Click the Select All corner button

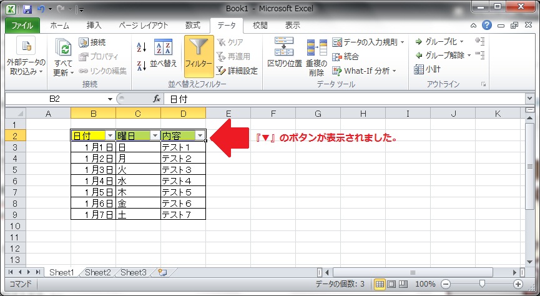pyautogui.click(x=16, y=114)
